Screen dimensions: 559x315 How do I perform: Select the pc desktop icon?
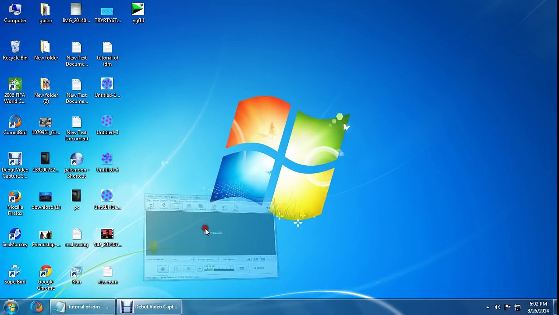click(x=77, y=200)
